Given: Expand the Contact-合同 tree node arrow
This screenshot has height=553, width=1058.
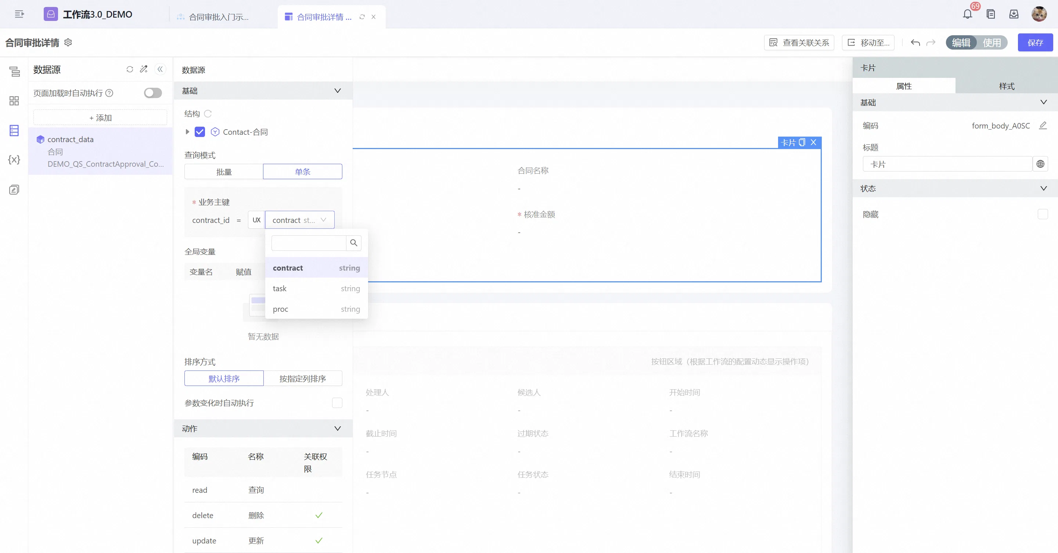Looking at the screenshot, I should (187, 132).
